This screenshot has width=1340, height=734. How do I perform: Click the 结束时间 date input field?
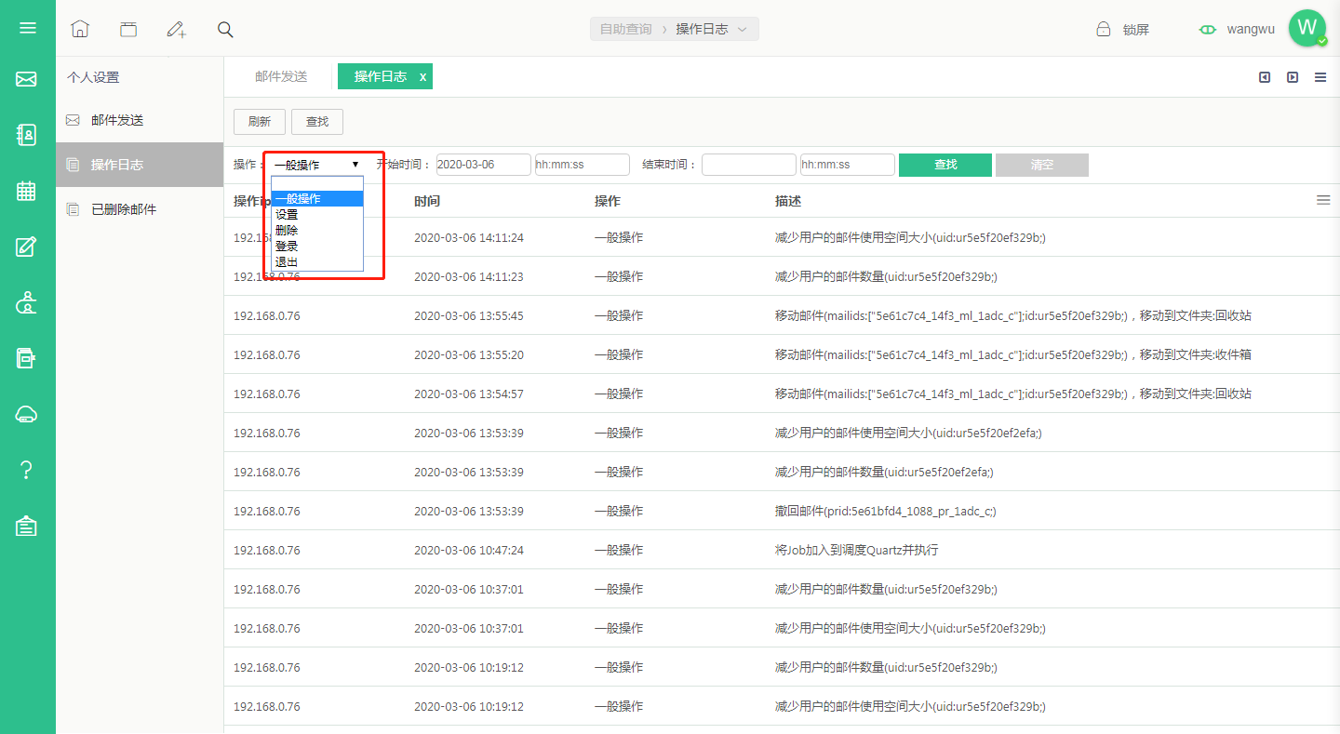[x=749, y=165]
